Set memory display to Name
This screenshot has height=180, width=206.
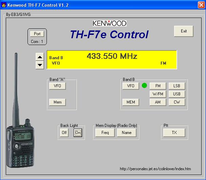(x=127, y=133)
